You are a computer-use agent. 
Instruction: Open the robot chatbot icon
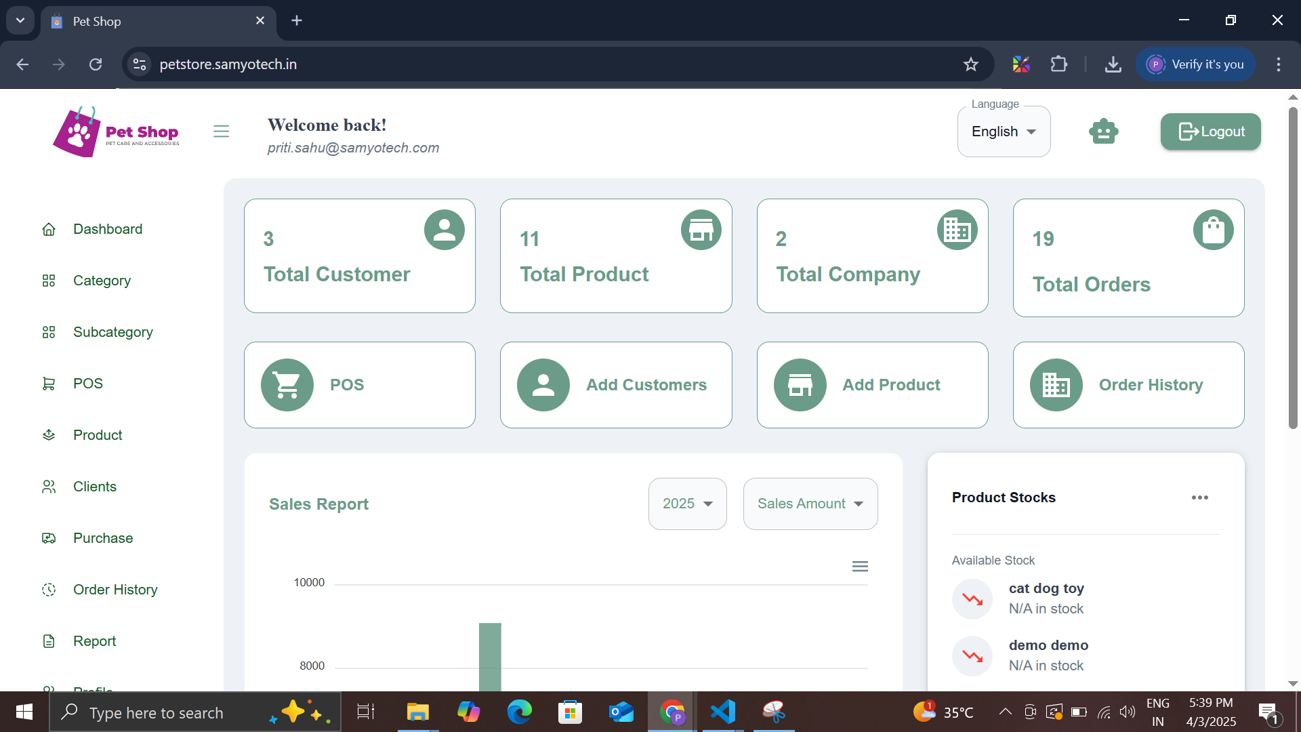coord(1103,131)
